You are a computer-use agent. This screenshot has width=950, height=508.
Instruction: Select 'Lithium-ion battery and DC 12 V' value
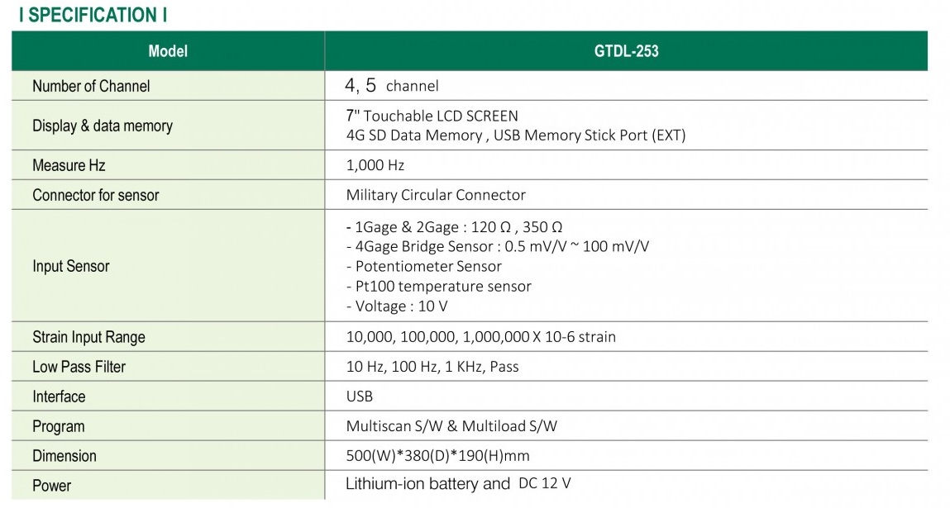click(x=458, y=483)
